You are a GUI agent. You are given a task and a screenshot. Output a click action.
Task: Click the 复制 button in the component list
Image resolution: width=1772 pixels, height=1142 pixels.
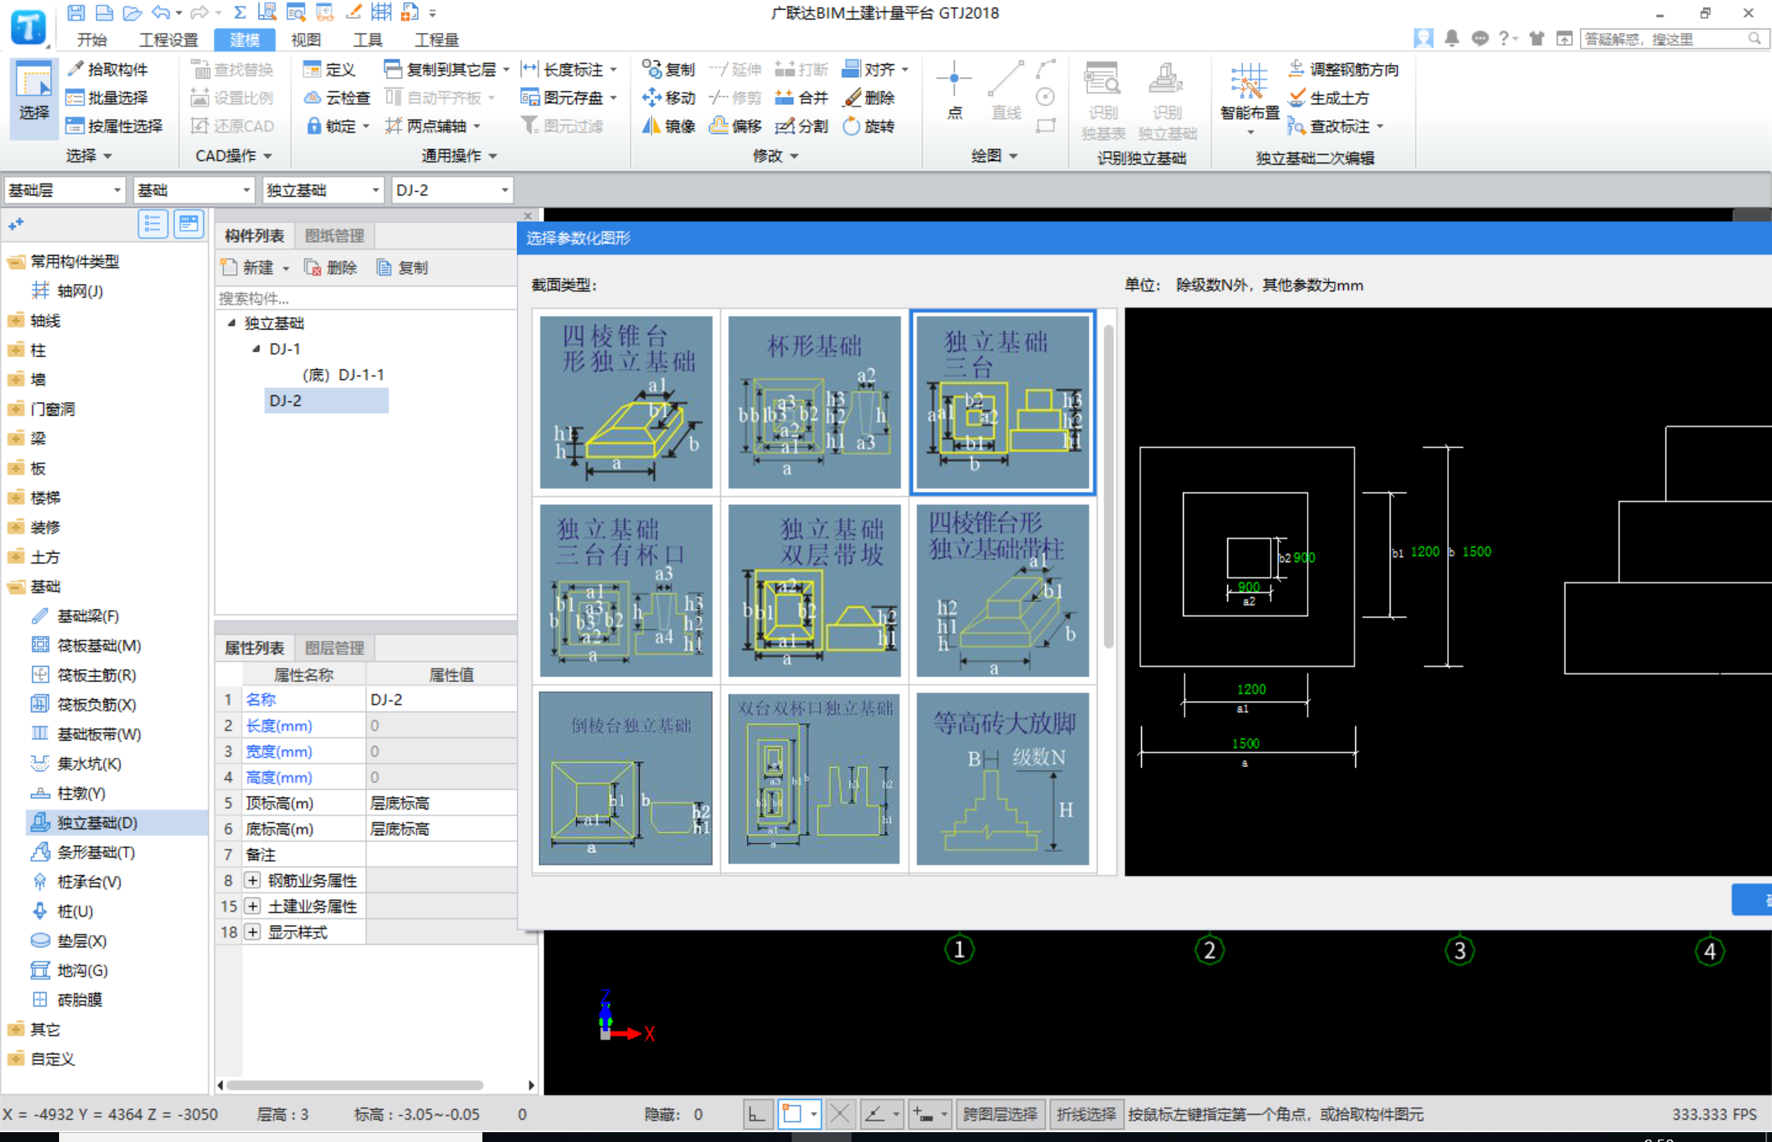(402, 267)
